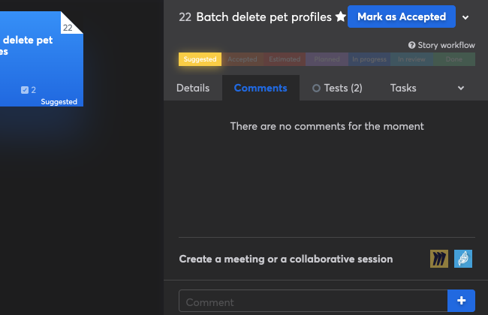Expand the arrow next to Mark as Accepted
488x315 pixels.
point(465,17)
